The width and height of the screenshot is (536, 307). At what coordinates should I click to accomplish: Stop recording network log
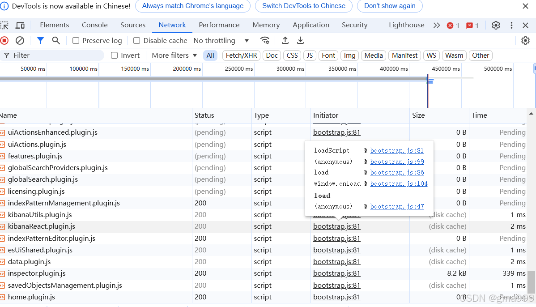tap(4, 41)
